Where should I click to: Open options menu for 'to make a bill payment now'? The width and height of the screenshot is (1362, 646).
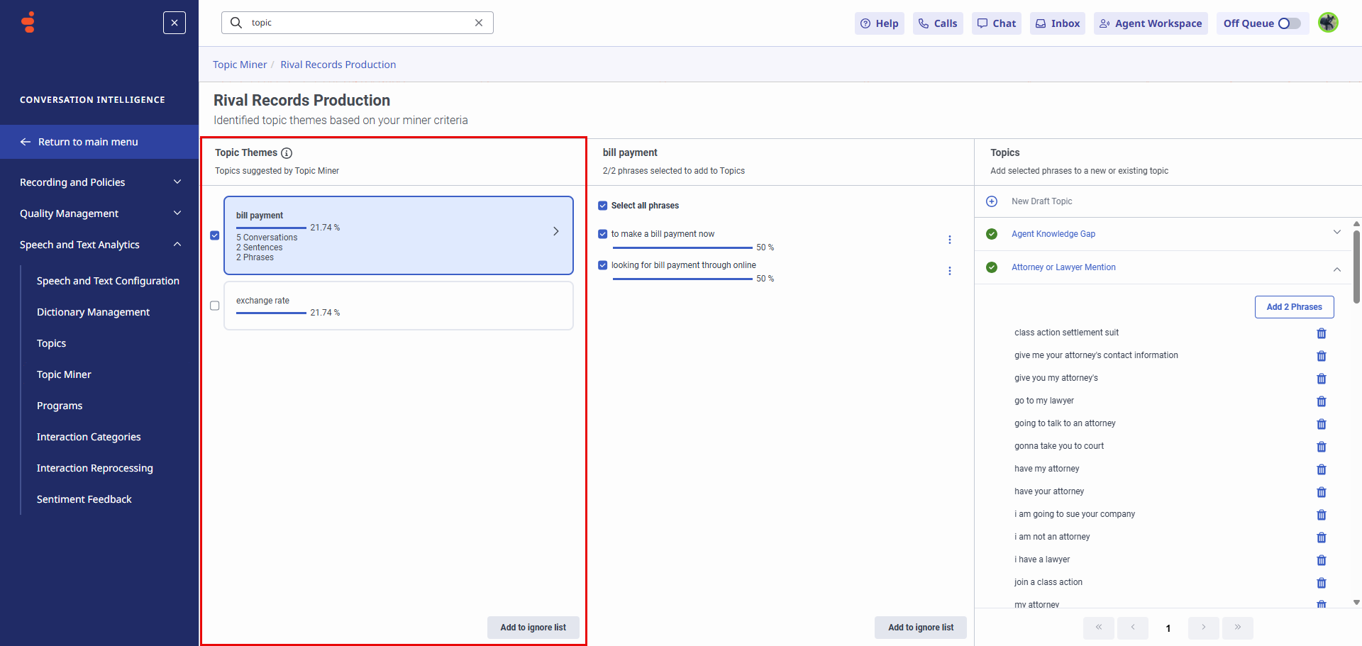(949, 240)
